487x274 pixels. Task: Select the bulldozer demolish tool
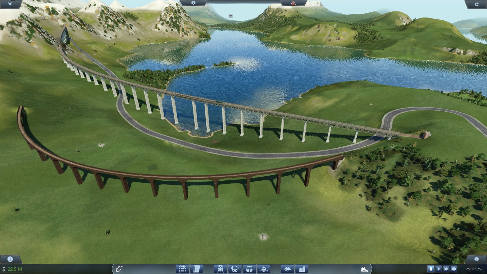[x=364, y=269]
